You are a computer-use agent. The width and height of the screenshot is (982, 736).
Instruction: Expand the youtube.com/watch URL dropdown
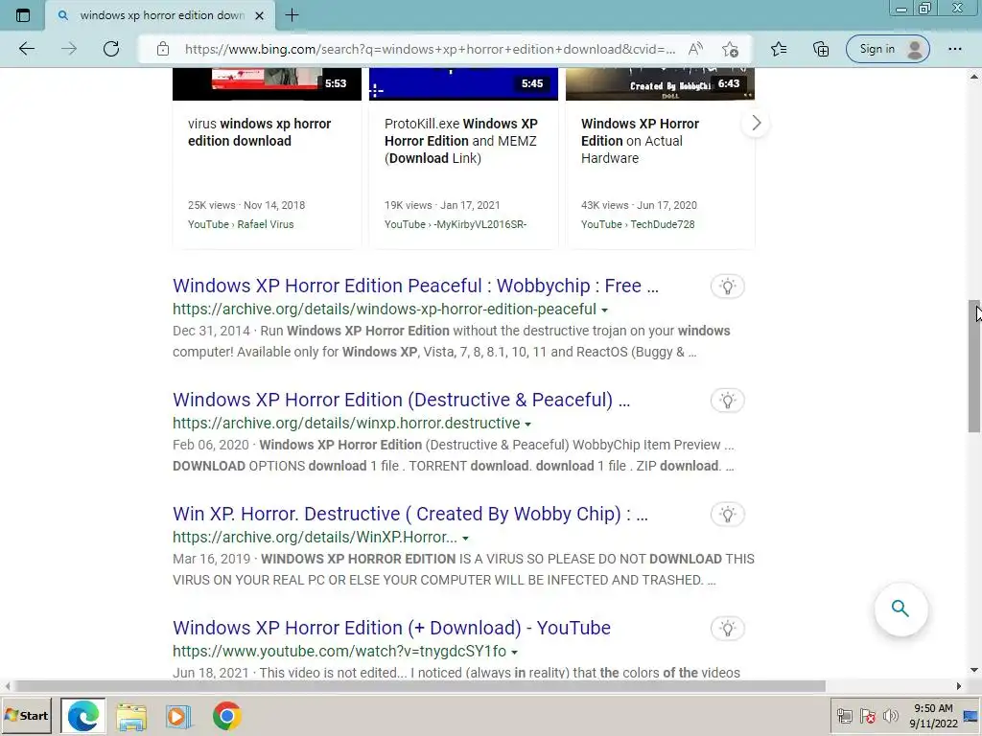(514, 652)
